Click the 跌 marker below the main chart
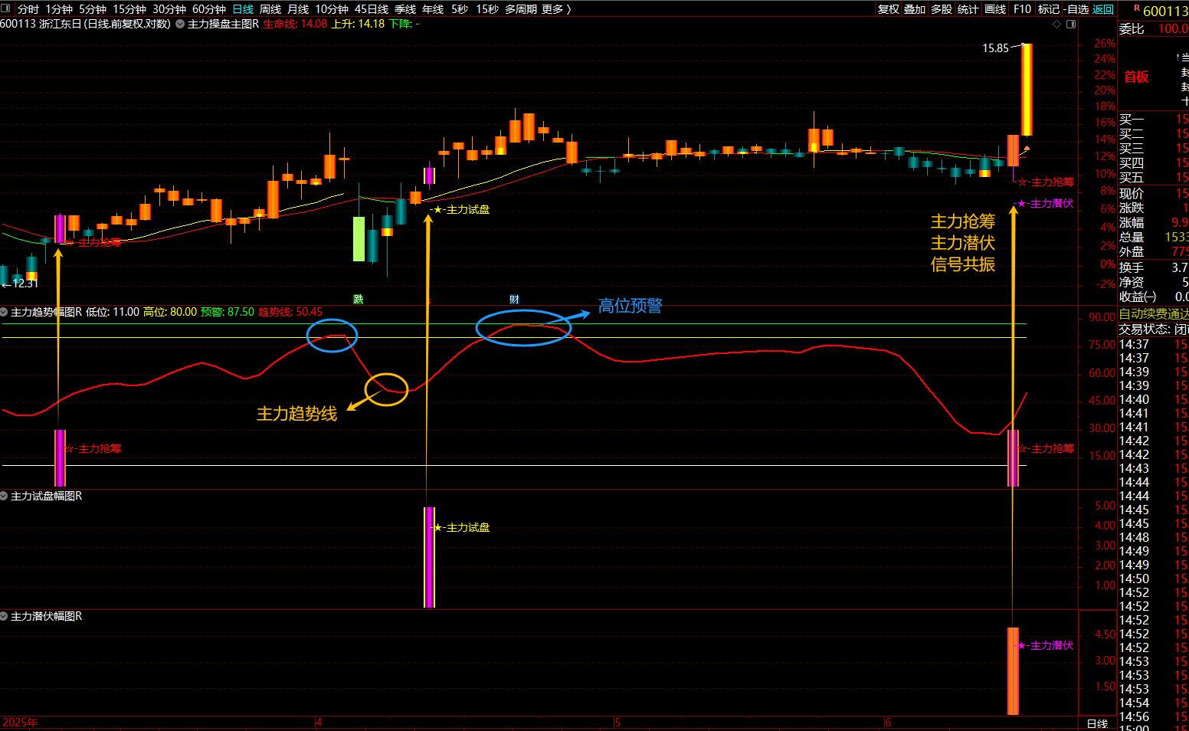 (x=358, y=299)
